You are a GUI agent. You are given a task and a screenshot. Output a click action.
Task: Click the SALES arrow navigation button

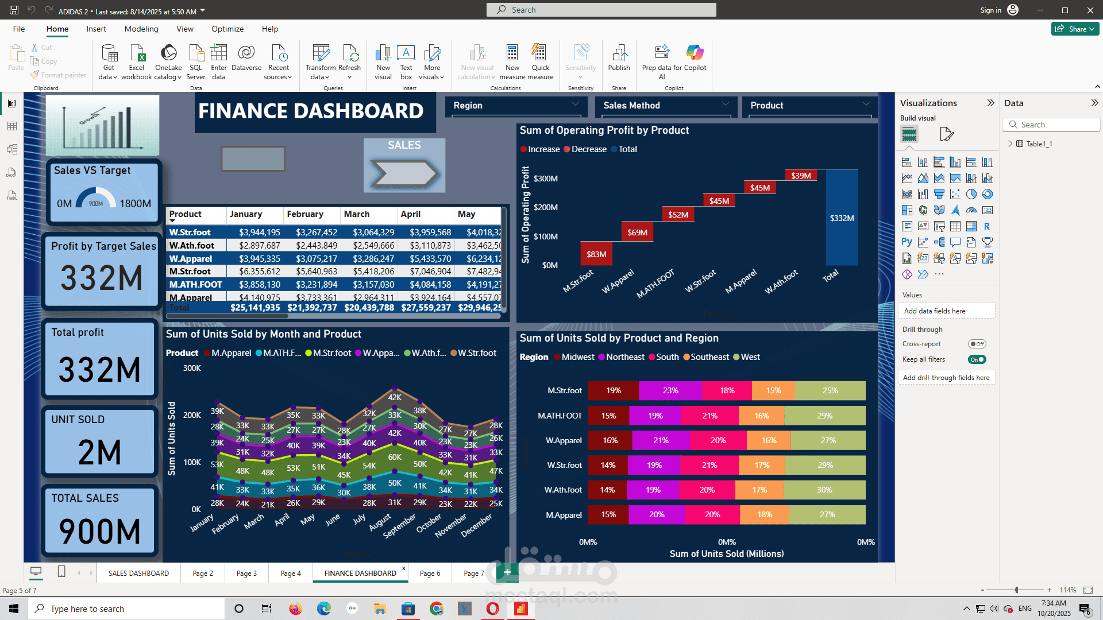tap(404, 173)
